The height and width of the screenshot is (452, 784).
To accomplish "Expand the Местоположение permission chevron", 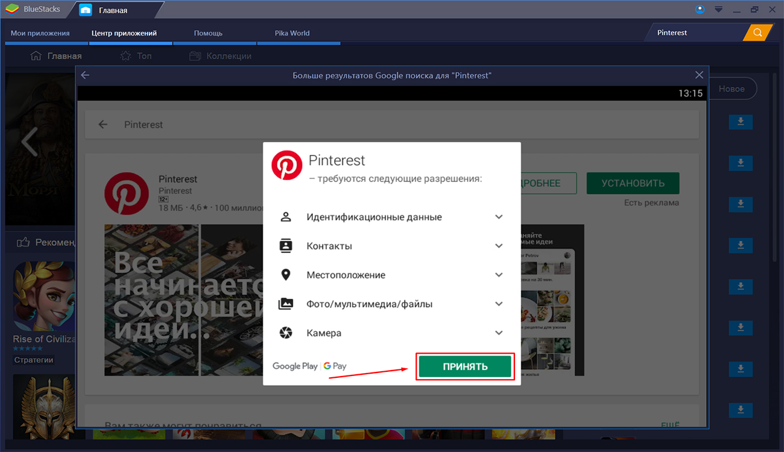I will (499, 275).
